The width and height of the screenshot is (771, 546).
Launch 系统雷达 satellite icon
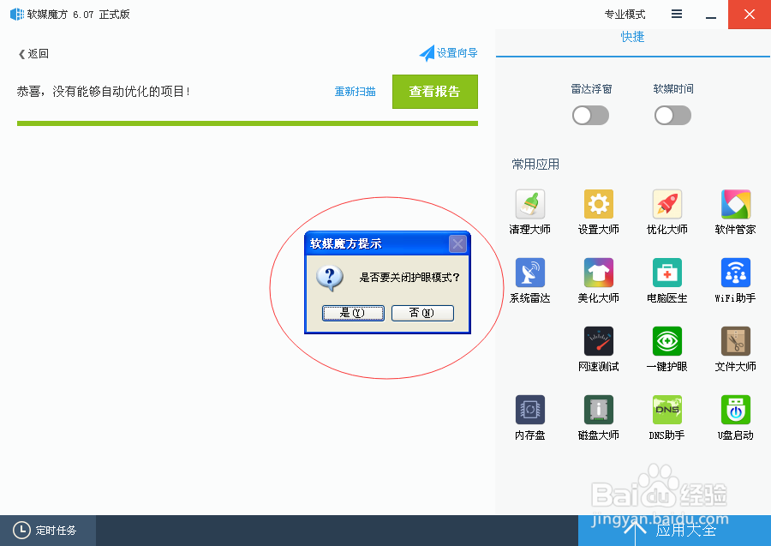tap(530, 273)
